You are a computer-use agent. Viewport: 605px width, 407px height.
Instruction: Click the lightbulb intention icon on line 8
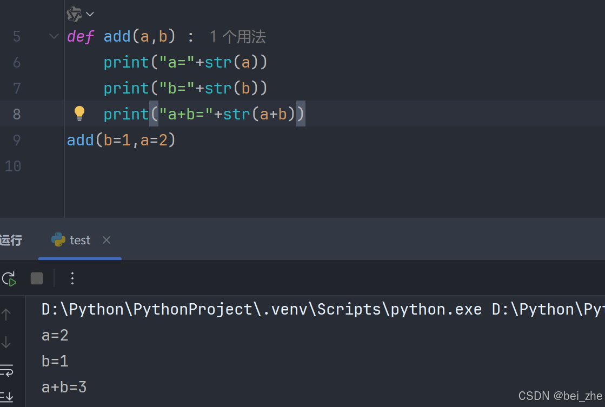tap(79, 114)
